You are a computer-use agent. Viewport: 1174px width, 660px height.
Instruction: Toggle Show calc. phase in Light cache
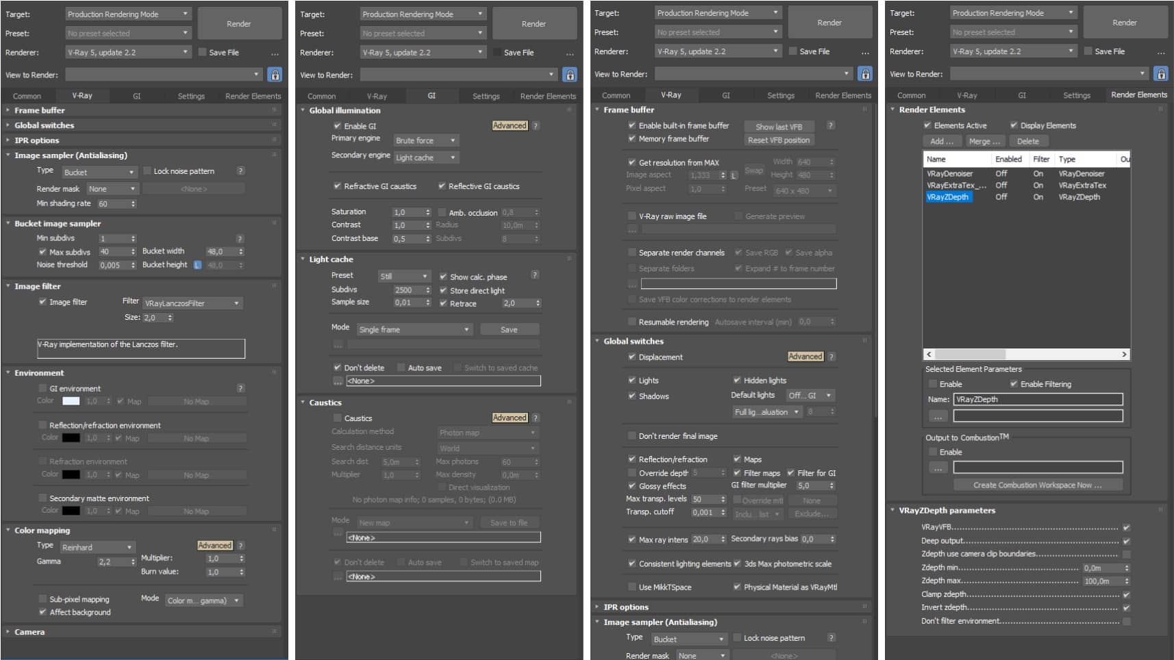pos(443,277)
